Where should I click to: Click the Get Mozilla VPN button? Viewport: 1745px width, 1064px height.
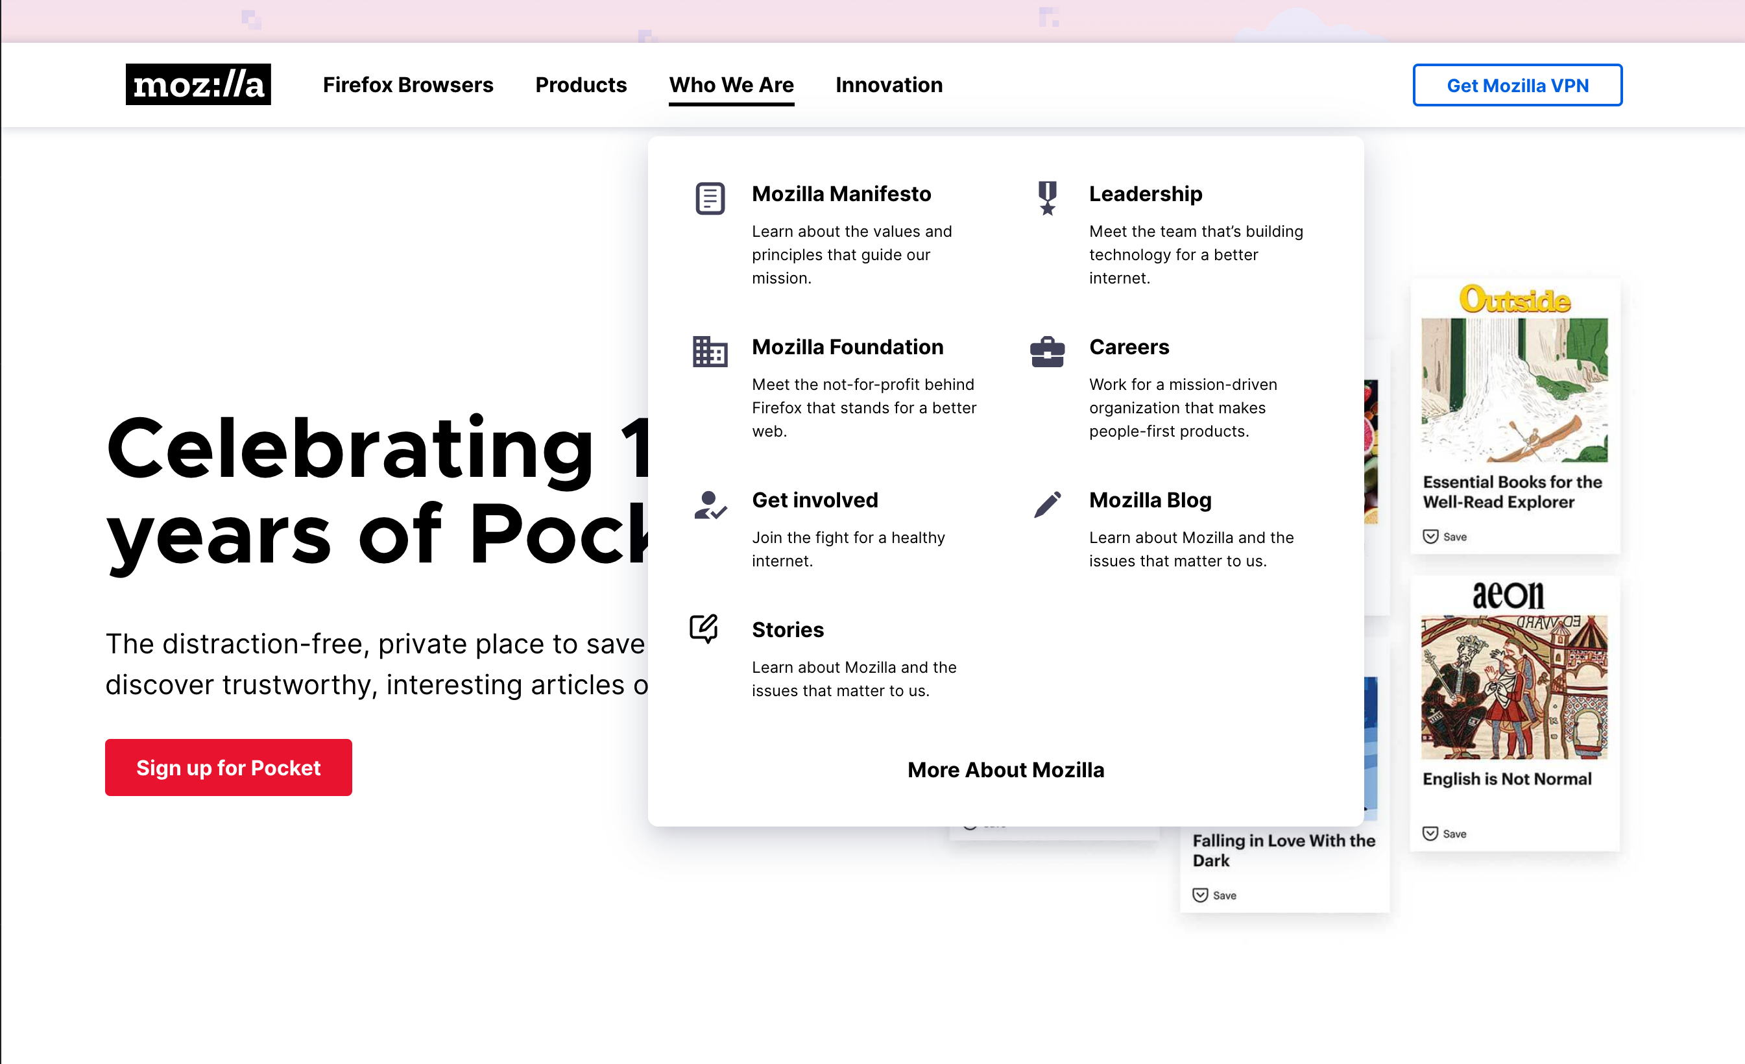1517,85
